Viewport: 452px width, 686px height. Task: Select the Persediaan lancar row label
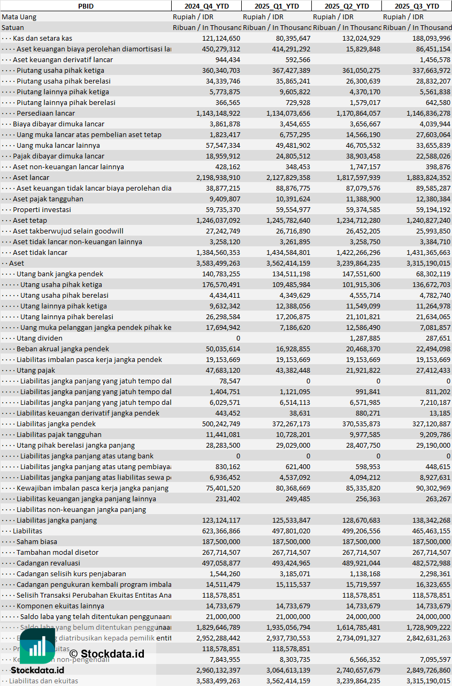46,113
